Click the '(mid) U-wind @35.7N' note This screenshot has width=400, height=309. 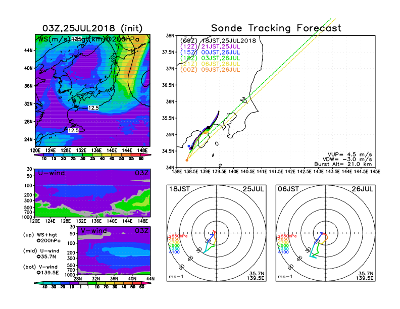pyautogui.click(x=41, y=253)
